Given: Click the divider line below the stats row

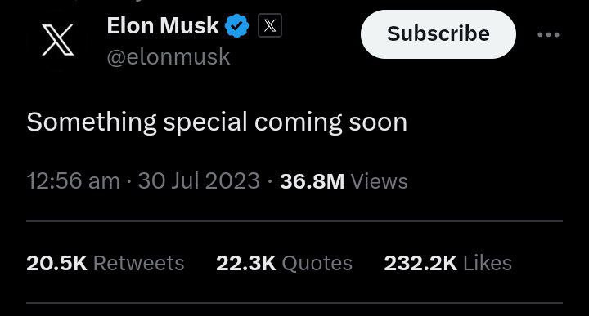Looking at the screenshot, I should click(x=294, y=303).
